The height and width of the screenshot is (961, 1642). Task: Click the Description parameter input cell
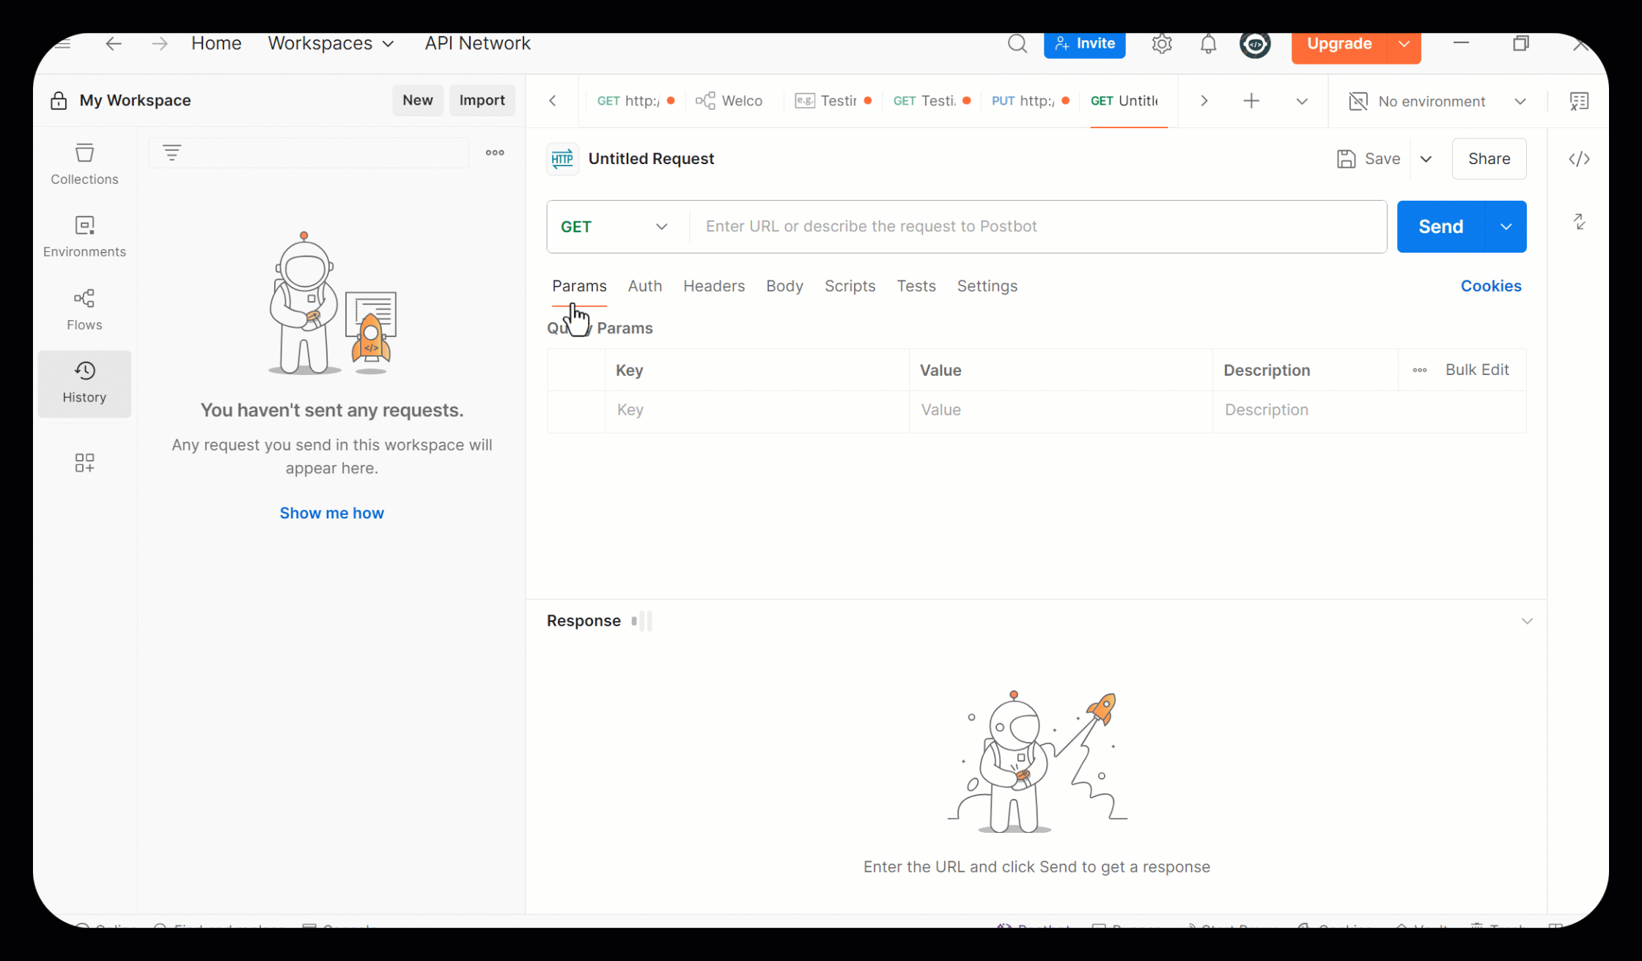tap(1369, 410)
